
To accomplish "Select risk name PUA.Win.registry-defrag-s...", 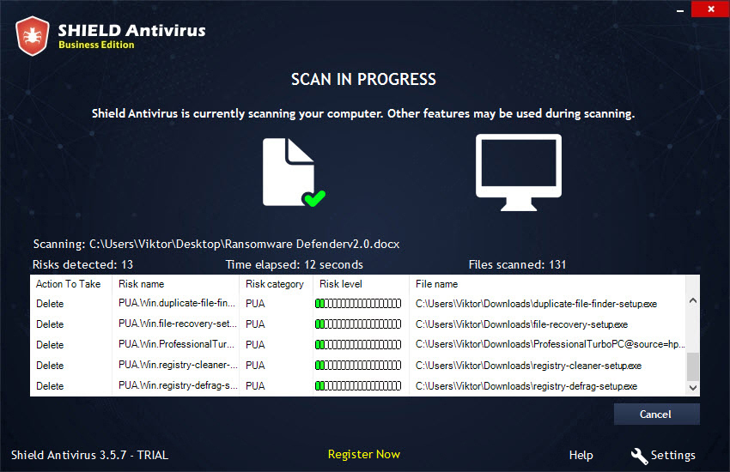I will 178,385.
